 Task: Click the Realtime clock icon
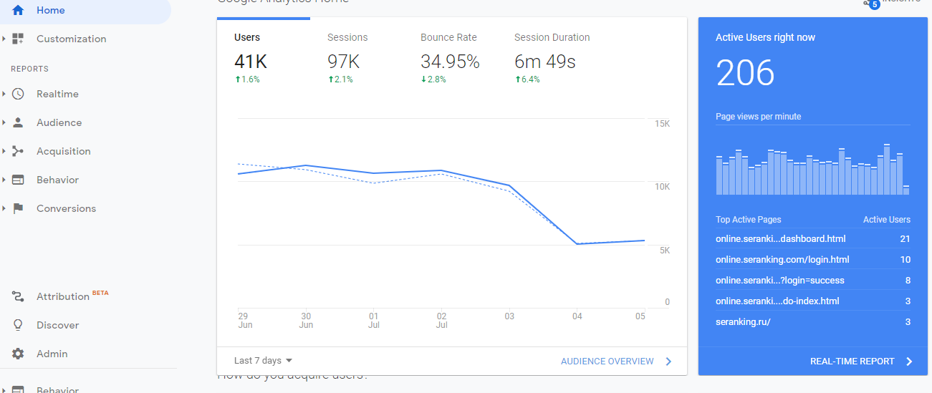[18, 94]
